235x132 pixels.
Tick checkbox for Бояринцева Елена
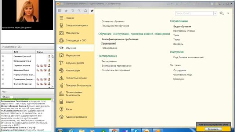(3, 61)
